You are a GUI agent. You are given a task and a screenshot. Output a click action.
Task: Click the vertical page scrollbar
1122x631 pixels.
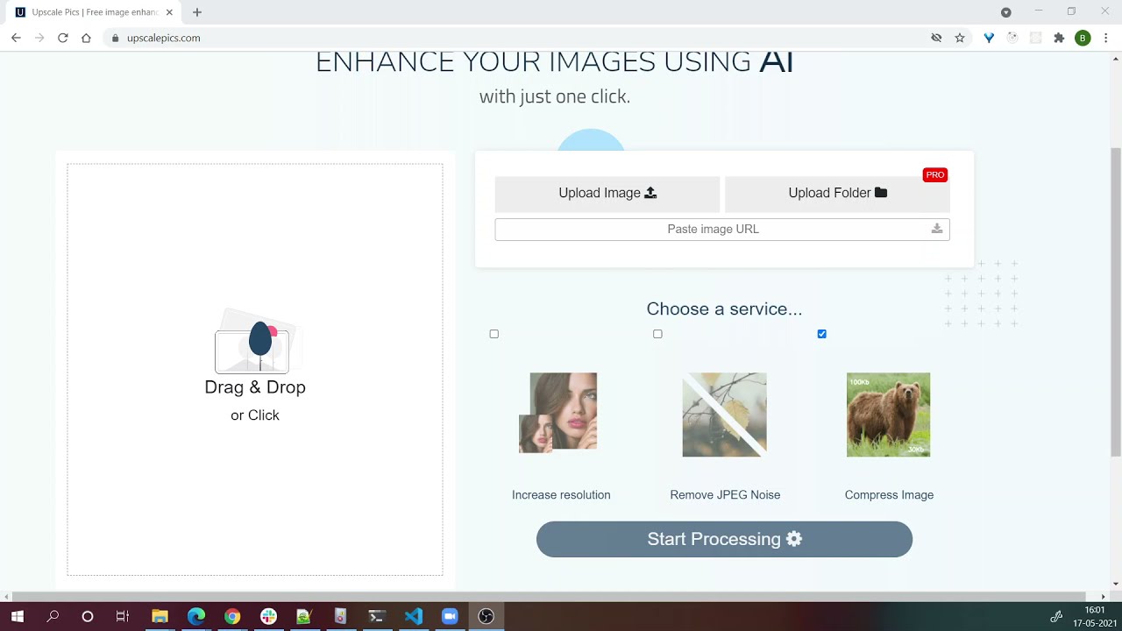tap(1116, 301)
